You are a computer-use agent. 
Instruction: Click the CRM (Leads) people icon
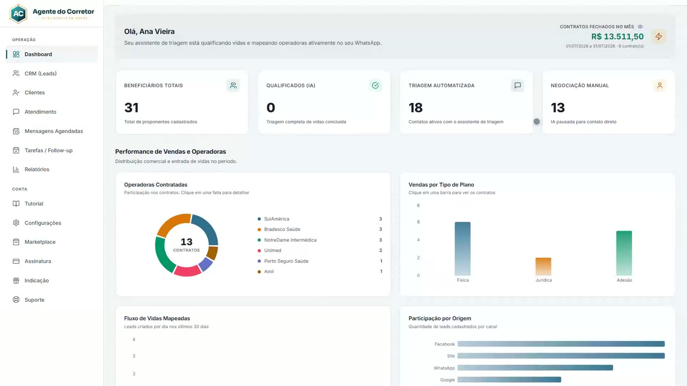16,73
